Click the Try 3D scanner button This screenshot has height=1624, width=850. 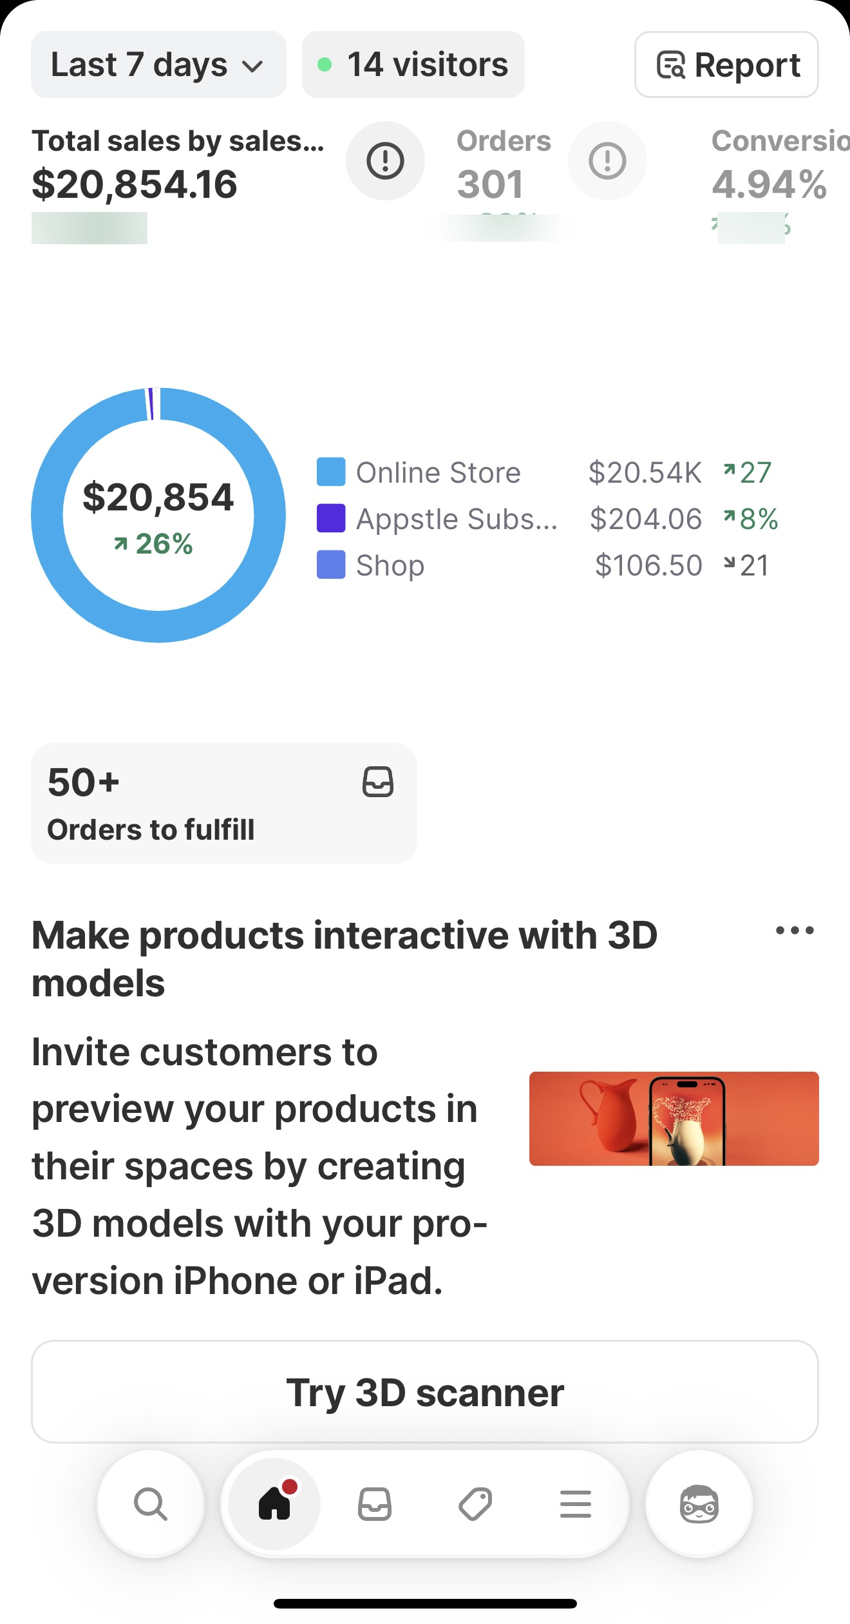(x=425, y=1392)
